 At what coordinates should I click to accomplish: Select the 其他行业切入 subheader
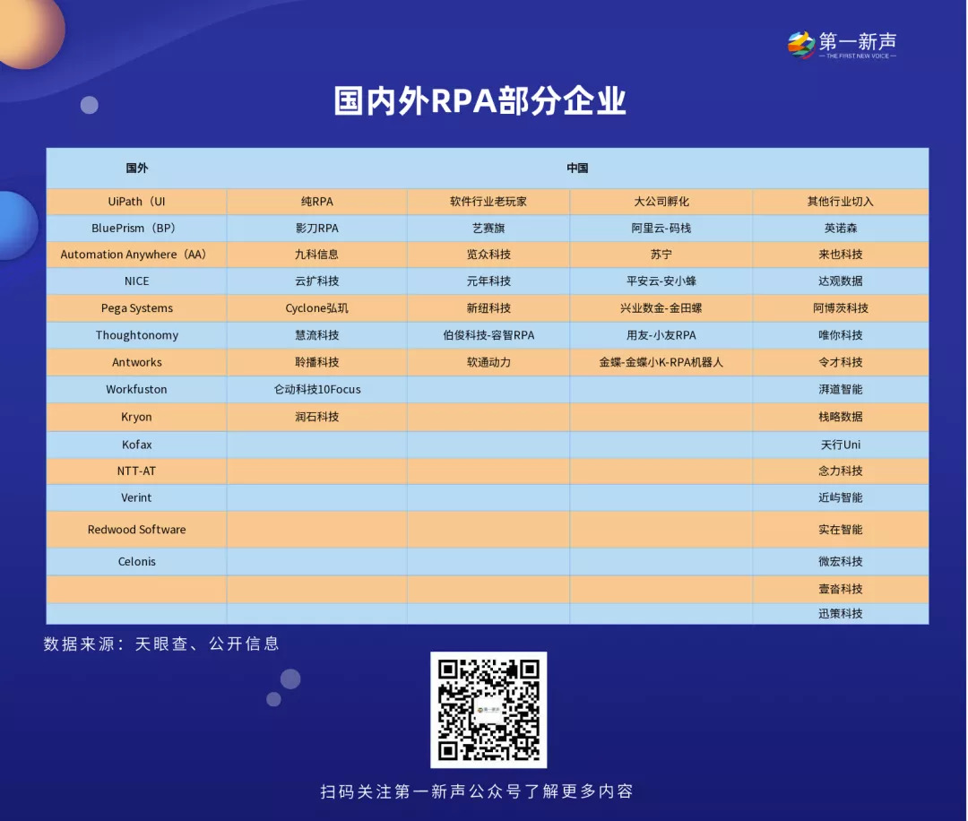click(x=840, y=202)
